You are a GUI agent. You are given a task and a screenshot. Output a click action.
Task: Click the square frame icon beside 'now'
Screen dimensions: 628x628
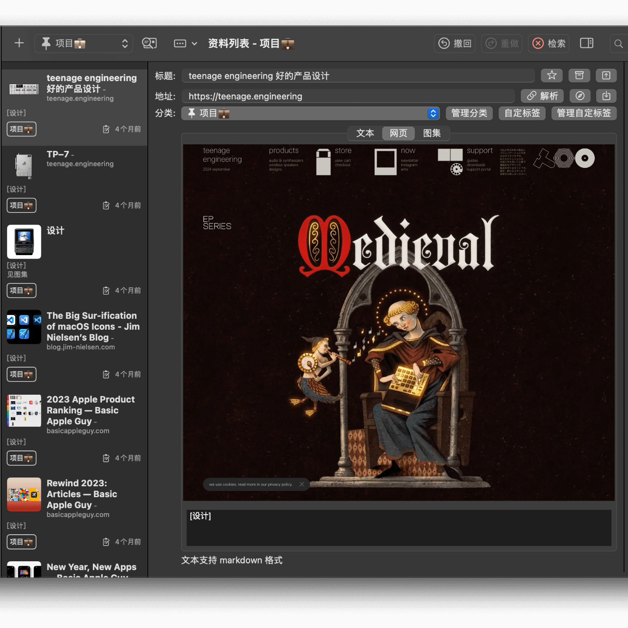coord(386,162)
